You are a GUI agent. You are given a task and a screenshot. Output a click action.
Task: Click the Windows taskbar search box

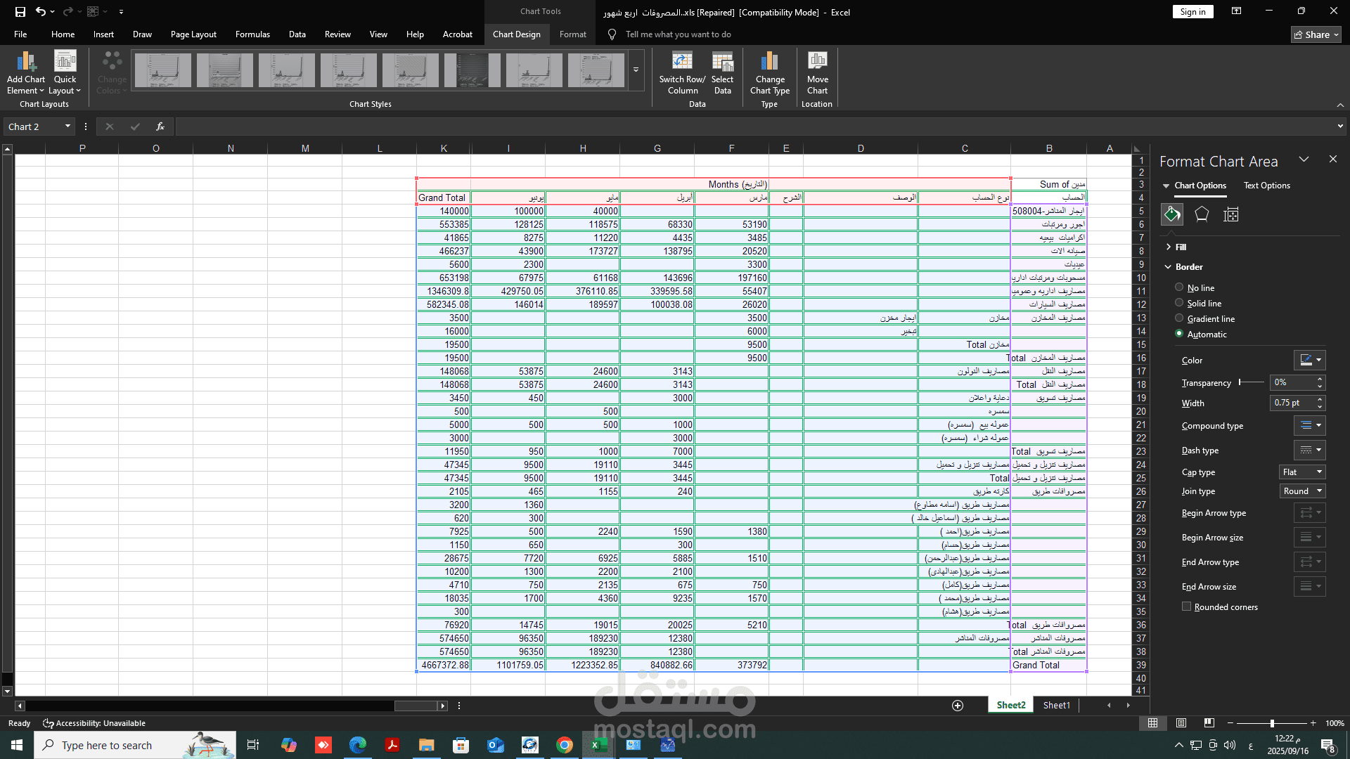tap(134, 745)
